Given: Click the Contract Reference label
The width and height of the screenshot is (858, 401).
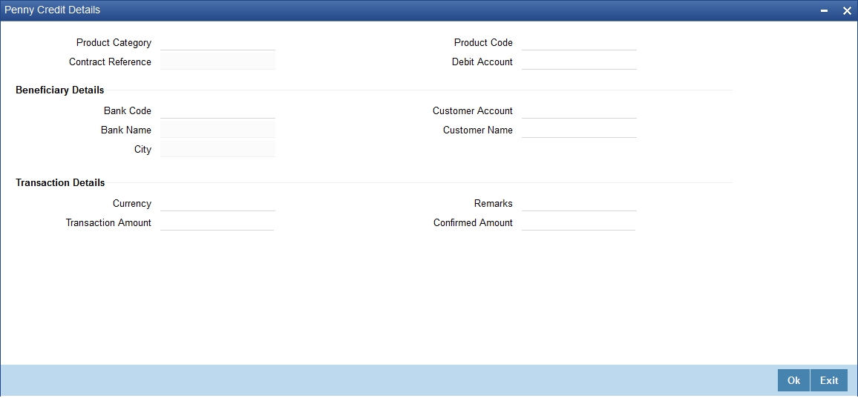Looking at the screenshot, I should (110, 62).
